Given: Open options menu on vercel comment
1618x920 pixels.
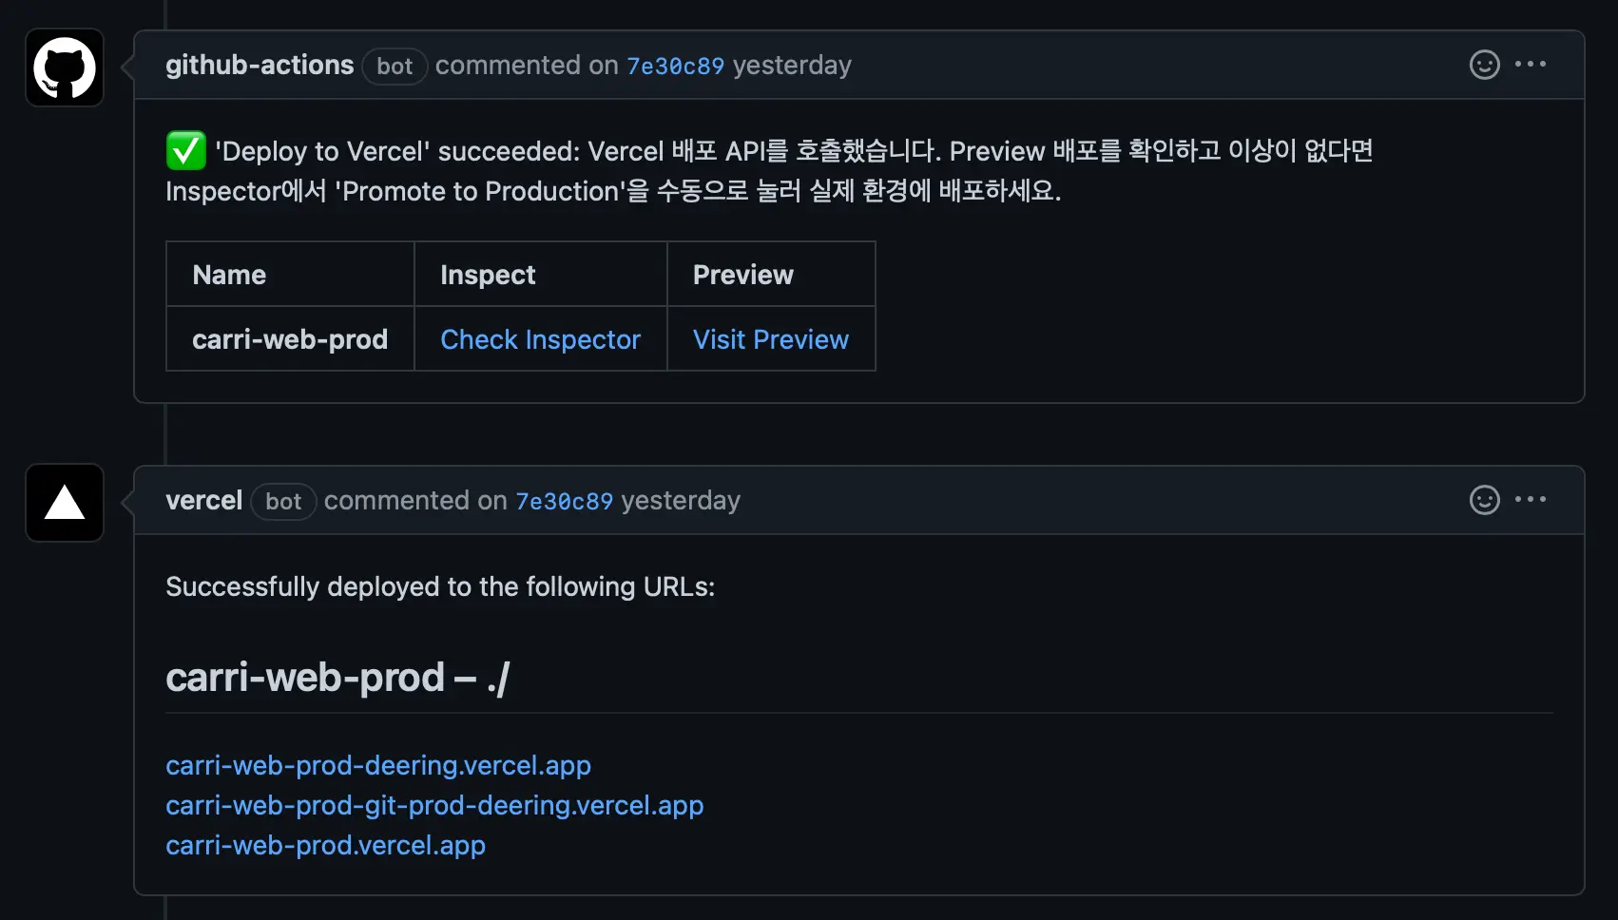Looking at the screenshot, I should pos(1531,500).
